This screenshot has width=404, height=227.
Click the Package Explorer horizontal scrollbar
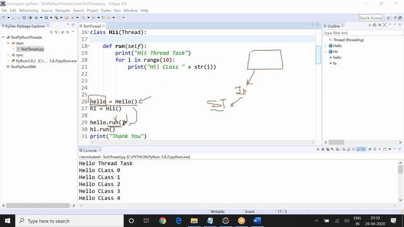(x=38, y=206)
